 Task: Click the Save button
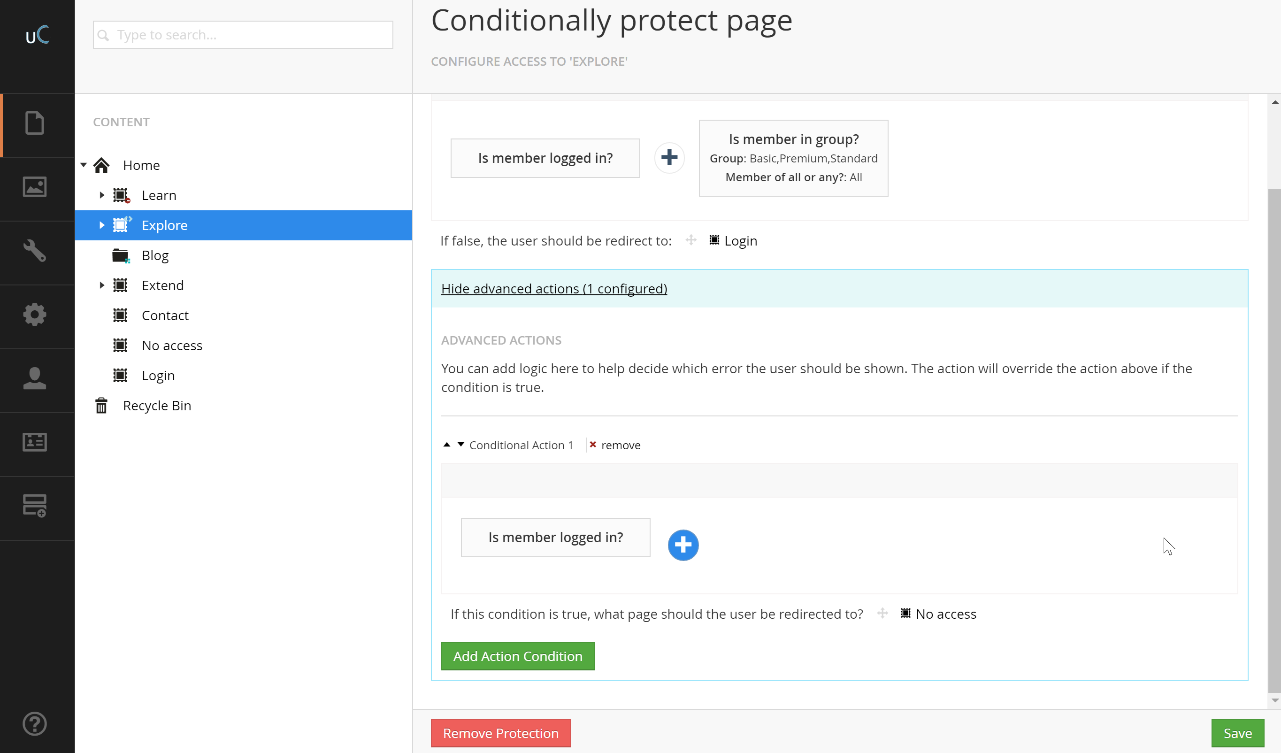coord(1237,733)
